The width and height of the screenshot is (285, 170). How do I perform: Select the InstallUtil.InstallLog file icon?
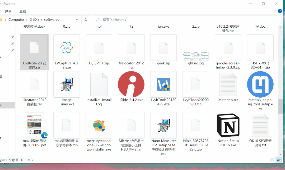[x=99, y=84]
